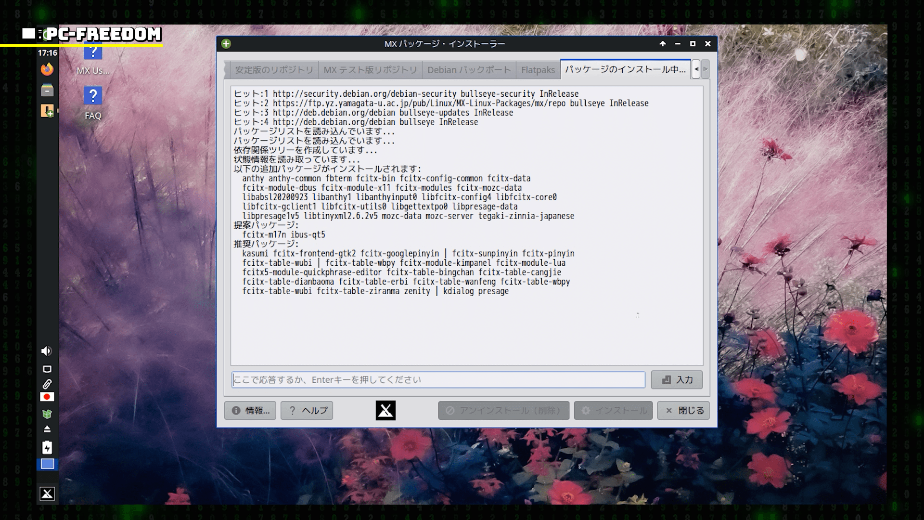Open the battery power manager icon
The width and height of the screenshot is (924, 520).
click(47, 448)
